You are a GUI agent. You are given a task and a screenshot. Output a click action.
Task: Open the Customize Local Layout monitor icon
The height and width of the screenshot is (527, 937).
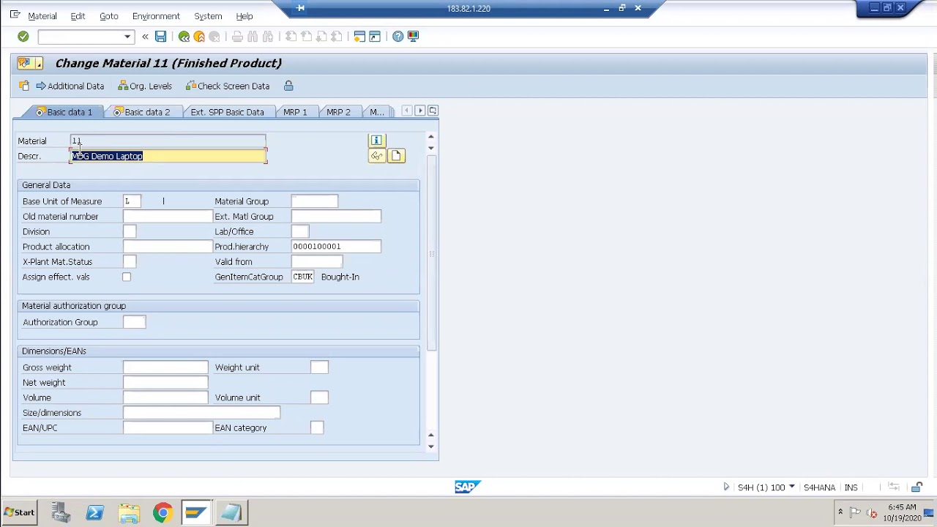coord(413,36)
